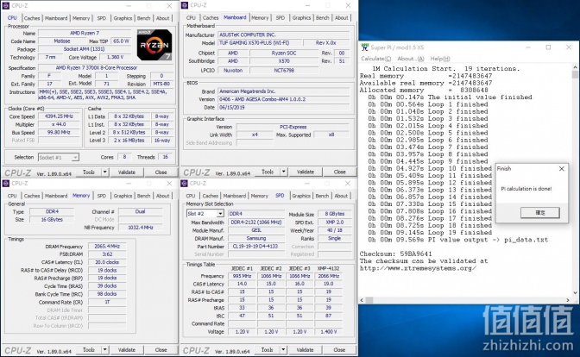
Task: Switch to Graphics tab in Mainboard CPU-Z window
Action: (x=301, y=18)
